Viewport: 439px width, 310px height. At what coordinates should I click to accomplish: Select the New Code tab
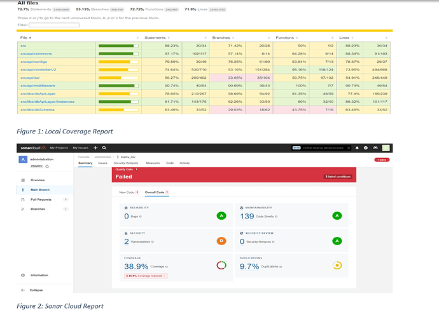pyautogui.click(x=129, y=192)
